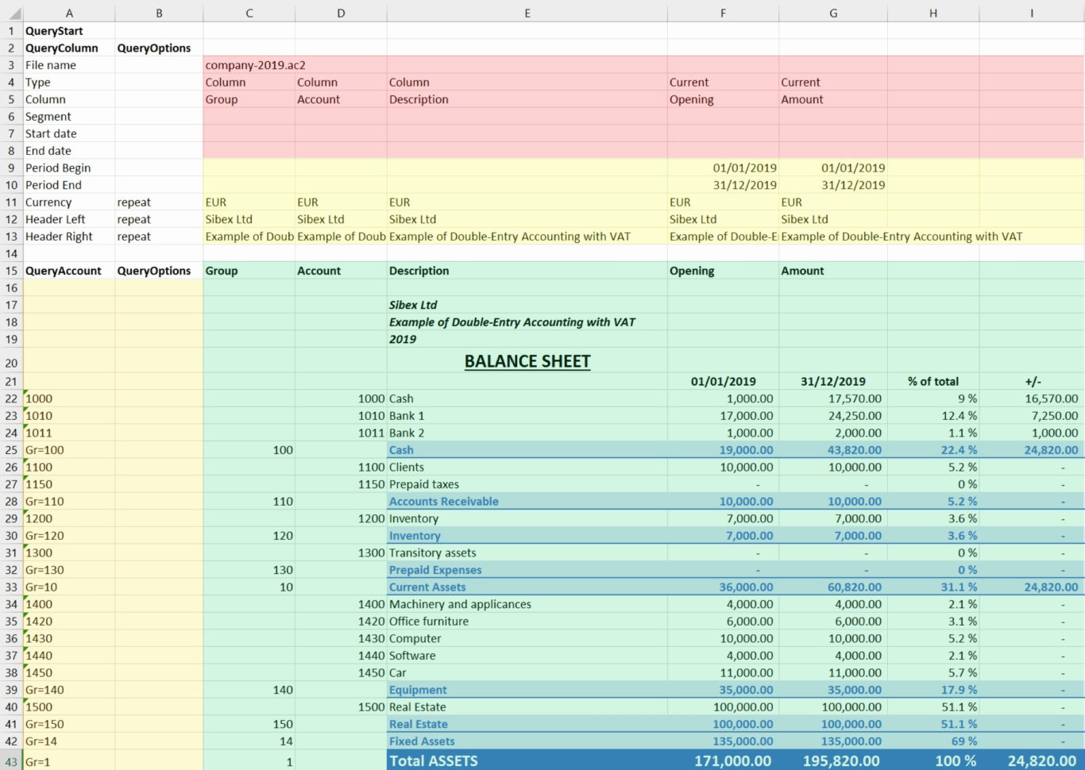This screenshot has width=1085, height=770.
Task: Select row 43 header
Action: (x=11, y=760)
